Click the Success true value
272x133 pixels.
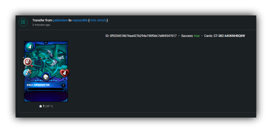coord(197,36)
